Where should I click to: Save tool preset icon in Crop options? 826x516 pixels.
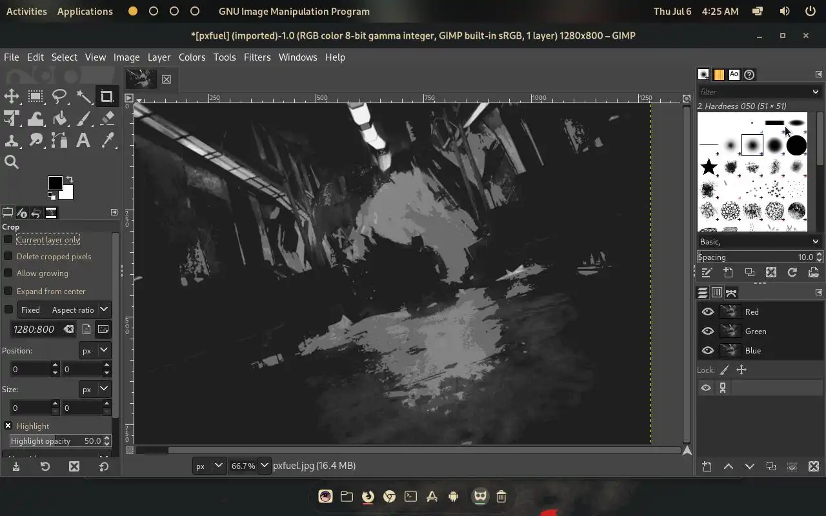[15, 466]
